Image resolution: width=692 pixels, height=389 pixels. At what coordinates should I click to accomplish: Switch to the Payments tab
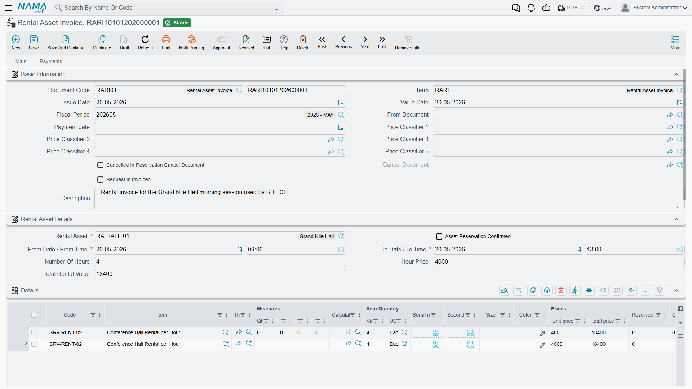pyautogui.click(x=51, y=61)
